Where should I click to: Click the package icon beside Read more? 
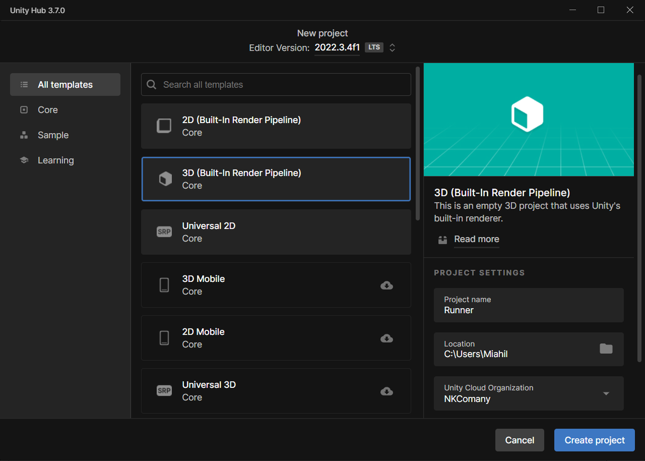442,239
